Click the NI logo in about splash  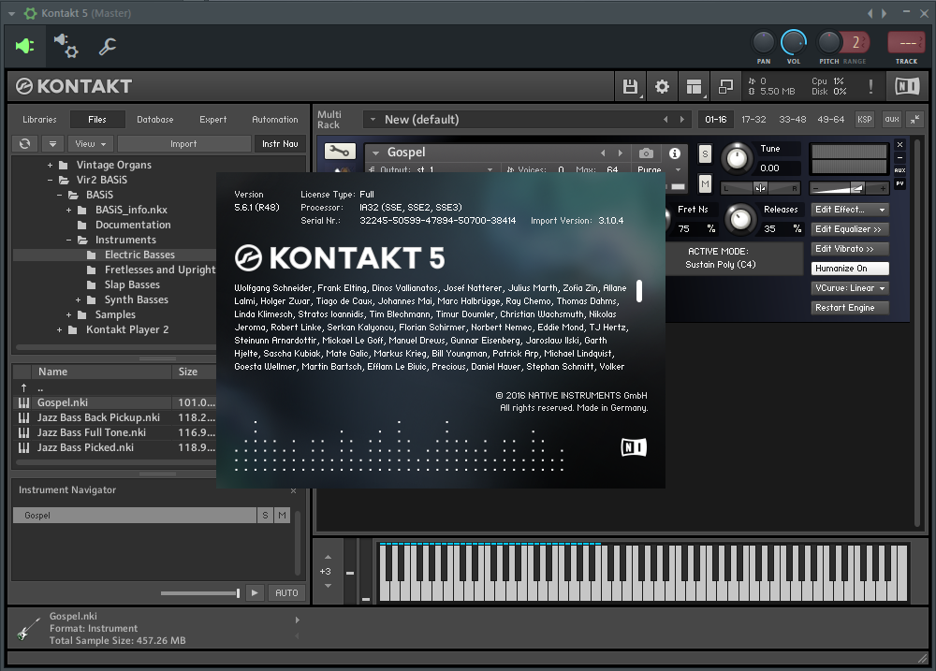[x=634, y=447]
